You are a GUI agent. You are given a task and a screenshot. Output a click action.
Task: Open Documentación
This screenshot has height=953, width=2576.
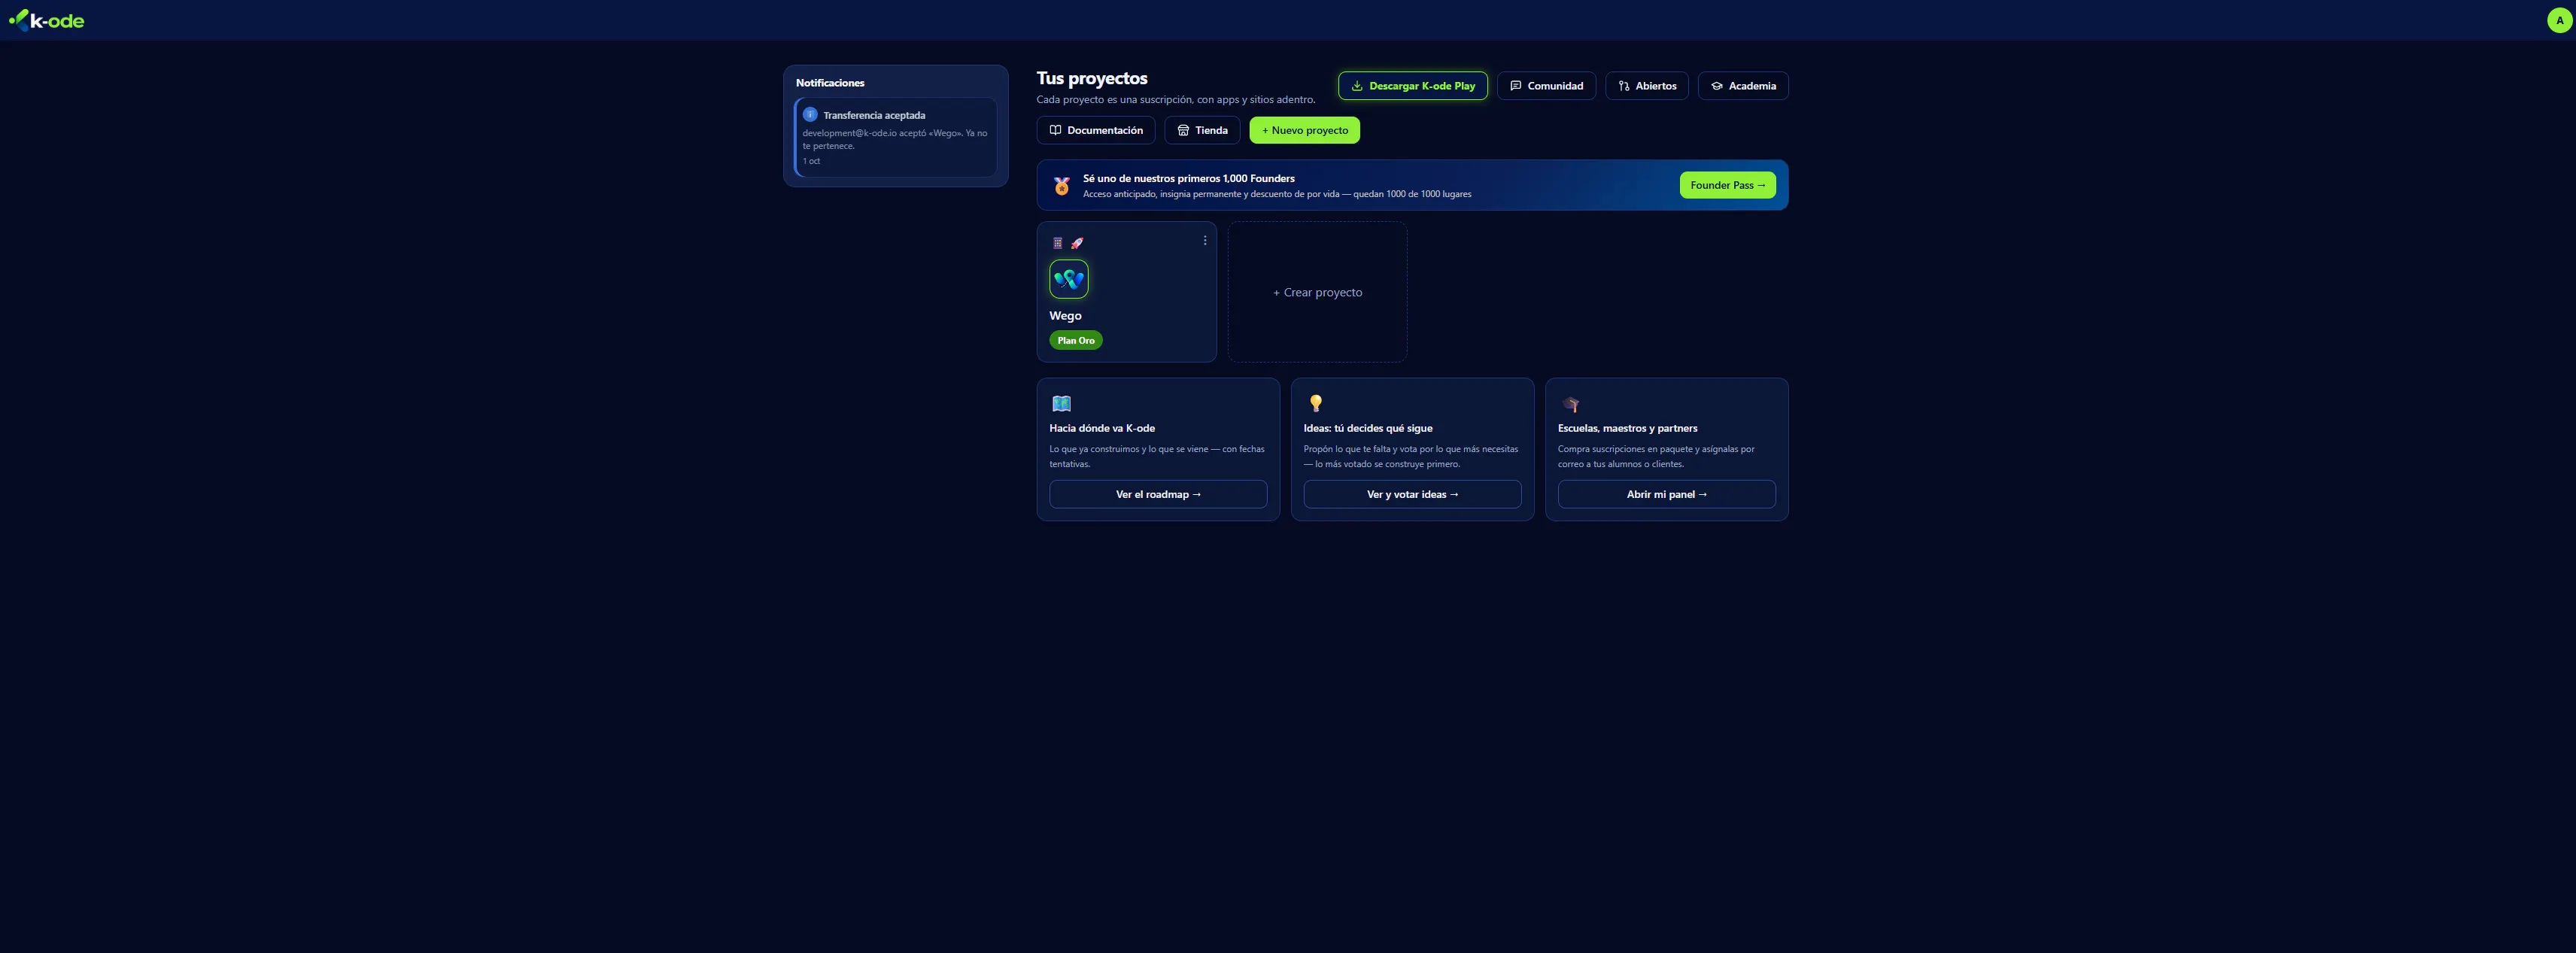point(1095,130)
